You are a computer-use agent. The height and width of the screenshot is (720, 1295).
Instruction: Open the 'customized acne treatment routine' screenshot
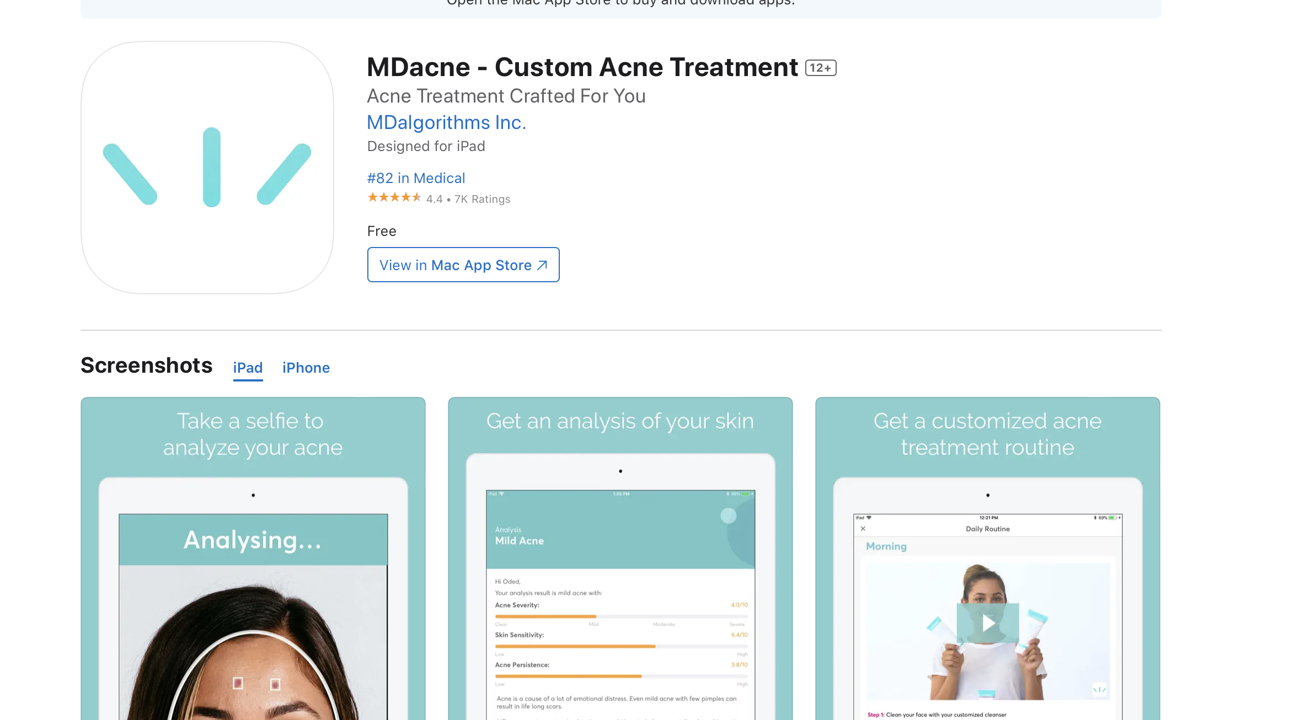click(x=988, y=558)
